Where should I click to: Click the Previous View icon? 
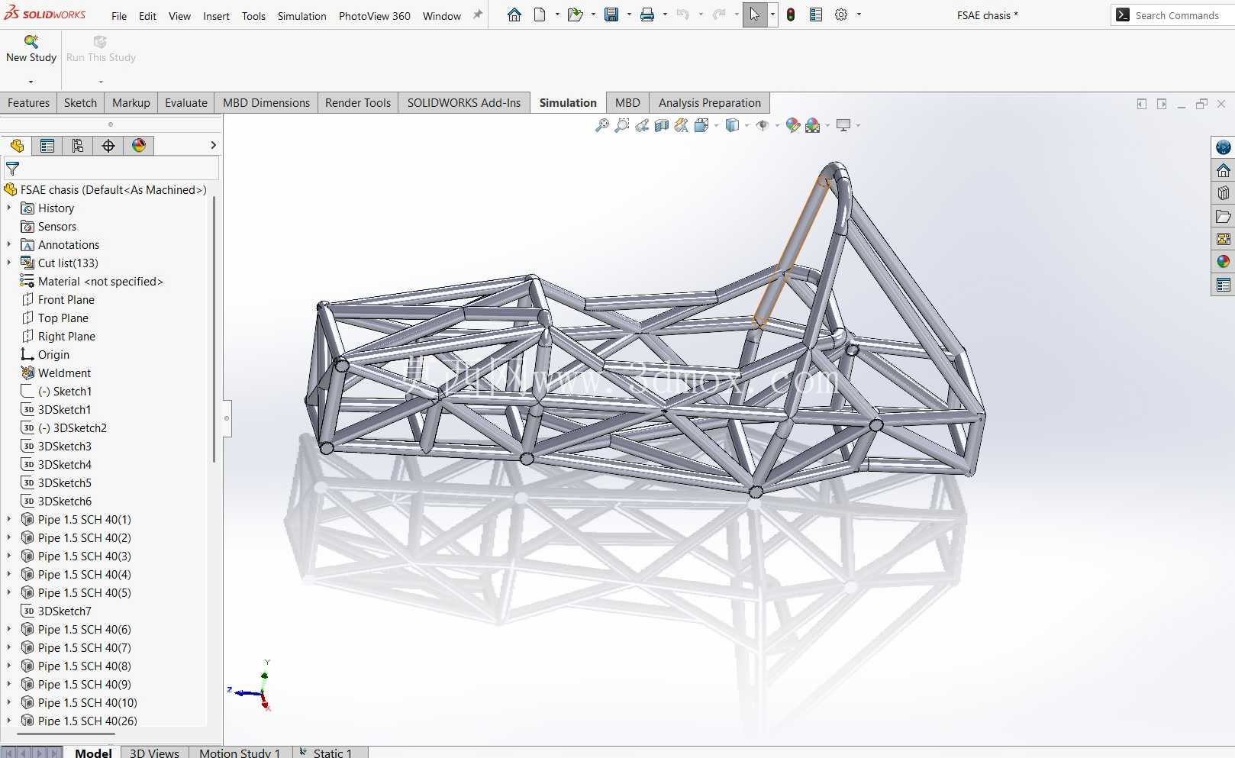coord(642,125)
